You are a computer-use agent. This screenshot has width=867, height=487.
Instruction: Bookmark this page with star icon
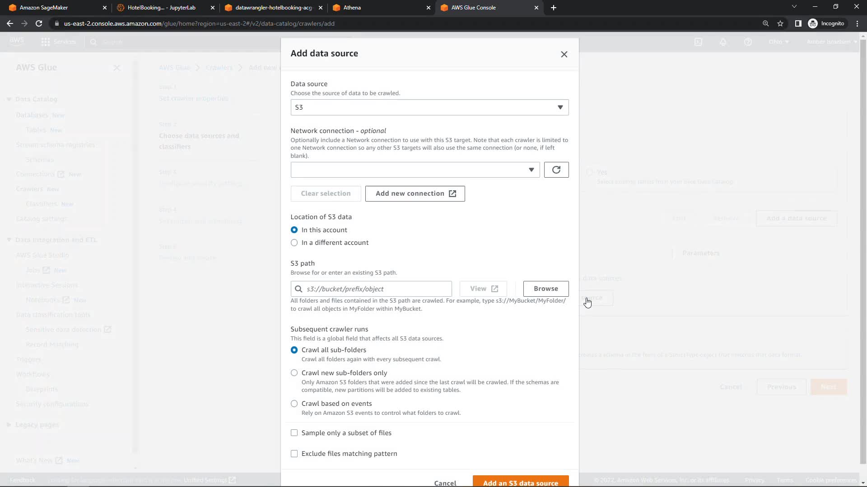tap(780, 23)
